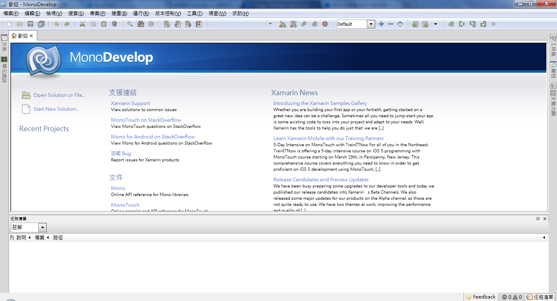Toggle bookmark using the toolbar icon
Screen dimensions: 557x301
(x=166, y=24)
